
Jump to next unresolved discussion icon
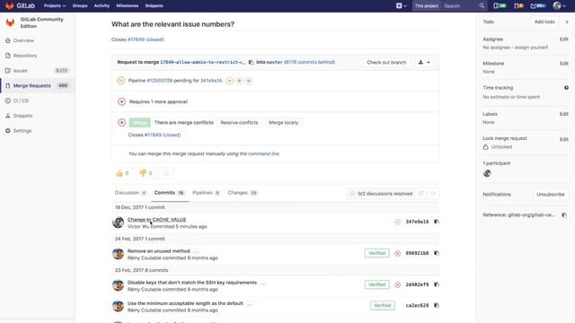pos(433,194)
